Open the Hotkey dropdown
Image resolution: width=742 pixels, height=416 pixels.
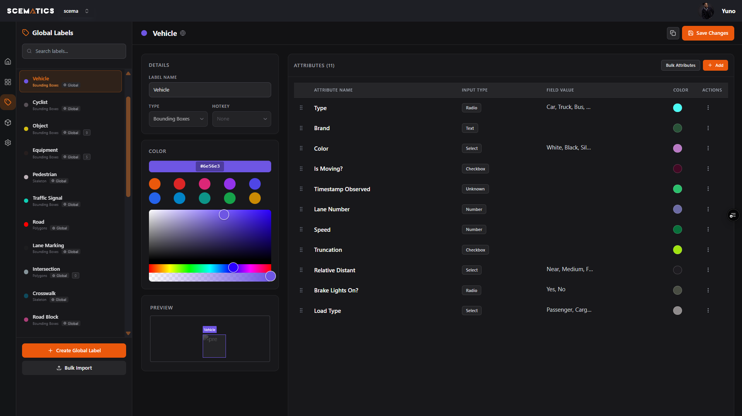click(x=241, y=119)
